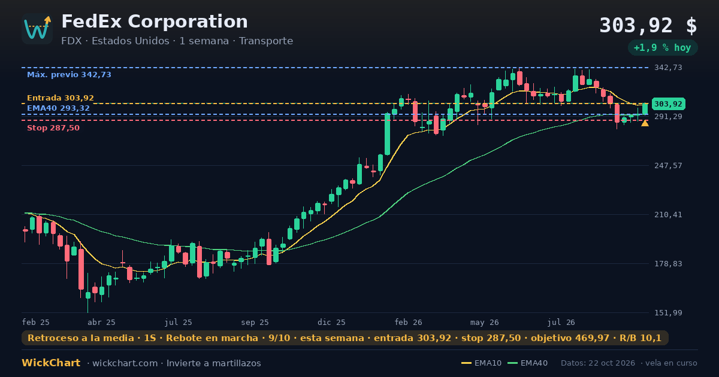719x377 pixels.
Task: Click the abr 25 date label
Action: point(102,322)
